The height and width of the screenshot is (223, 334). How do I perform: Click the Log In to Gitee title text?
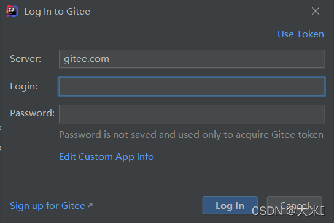click(x=57, y=12)
